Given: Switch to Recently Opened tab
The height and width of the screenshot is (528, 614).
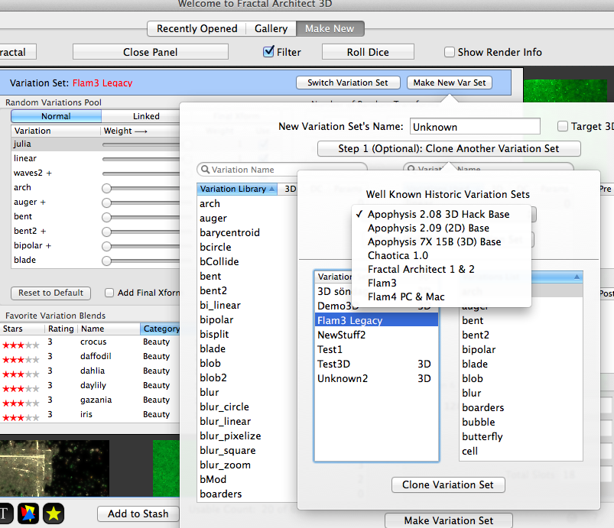Looking at the screenshot, I should coord(197,28).
